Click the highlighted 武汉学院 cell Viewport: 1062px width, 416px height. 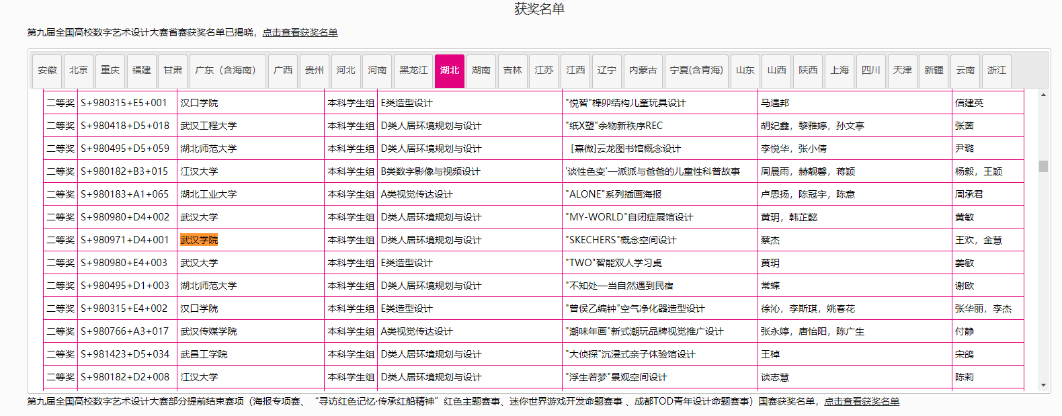tap(199, 240)
